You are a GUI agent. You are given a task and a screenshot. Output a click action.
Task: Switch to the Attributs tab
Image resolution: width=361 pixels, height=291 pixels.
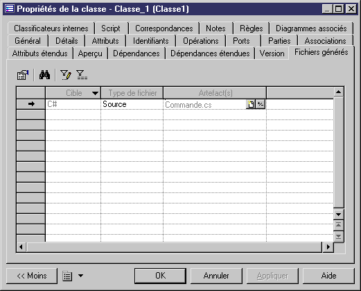(x=105, y=41)
